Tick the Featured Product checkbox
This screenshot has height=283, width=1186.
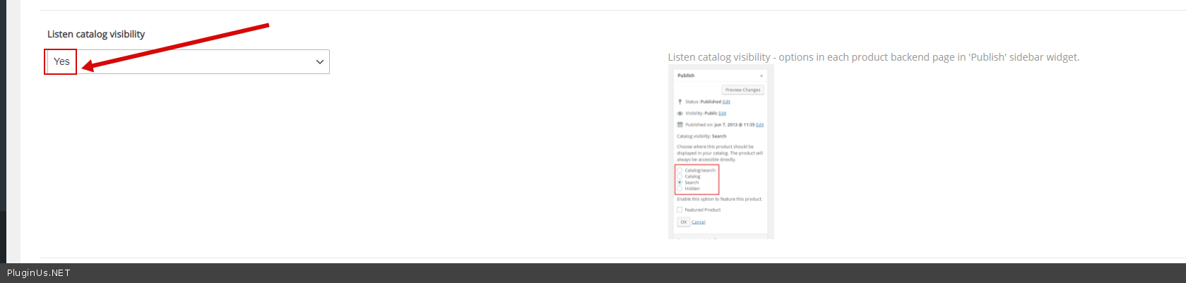[680, 210]
